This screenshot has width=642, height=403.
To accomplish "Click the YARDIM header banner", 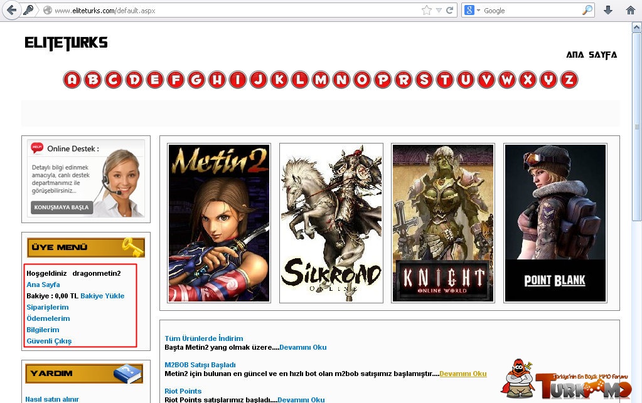I will point(84,374).
